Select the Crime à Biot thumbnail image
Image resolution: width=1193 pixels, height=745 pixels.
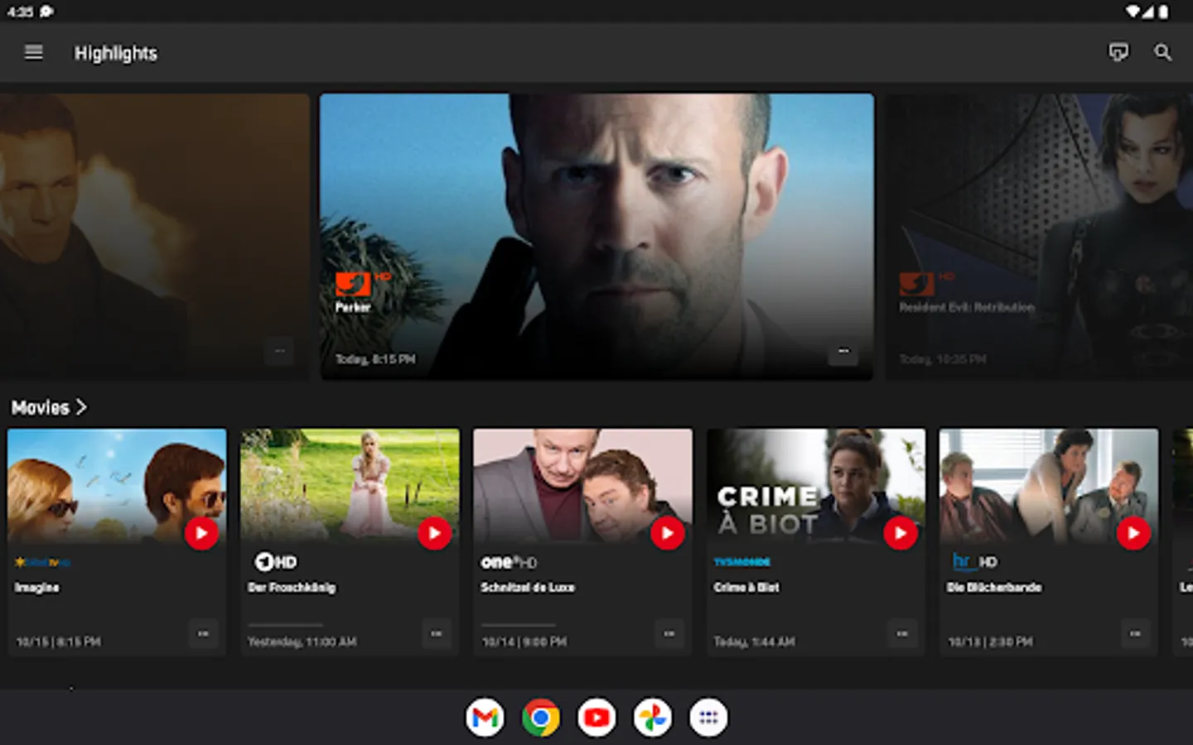(816, 486)
